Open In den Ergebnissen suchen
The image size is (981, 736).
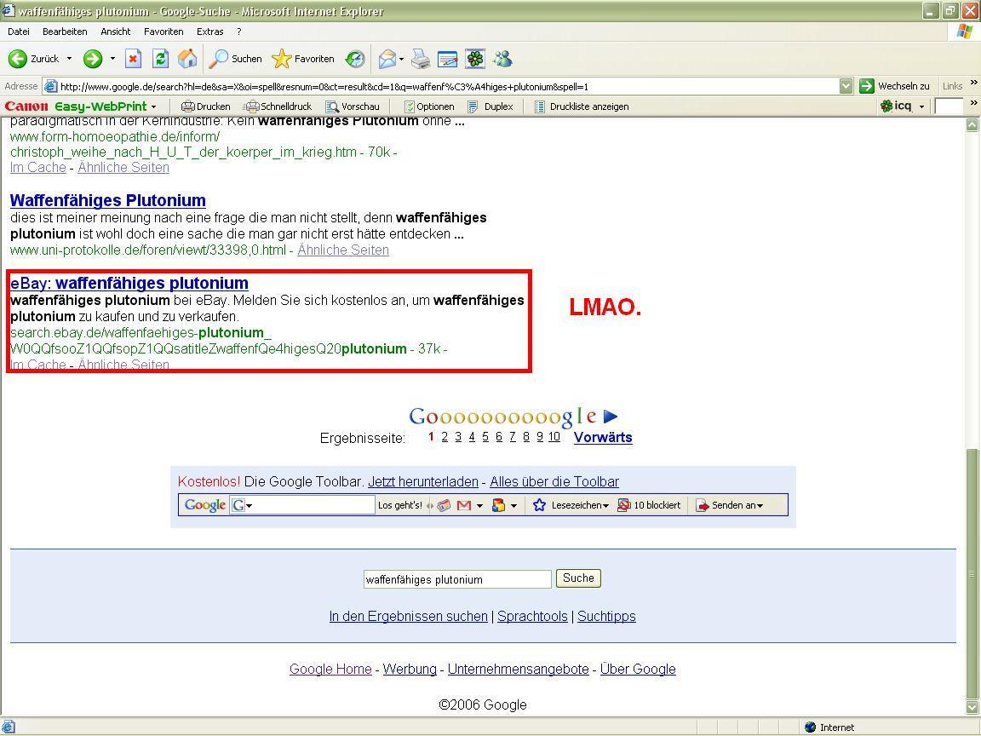(409, 617)
